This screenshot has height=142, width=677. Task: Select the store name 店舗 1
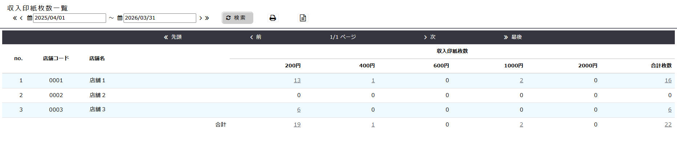click(97, 80)
